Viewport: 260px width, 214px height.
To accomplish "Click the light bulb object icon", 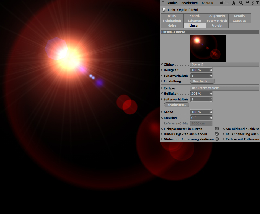I will tap(164, 10).
